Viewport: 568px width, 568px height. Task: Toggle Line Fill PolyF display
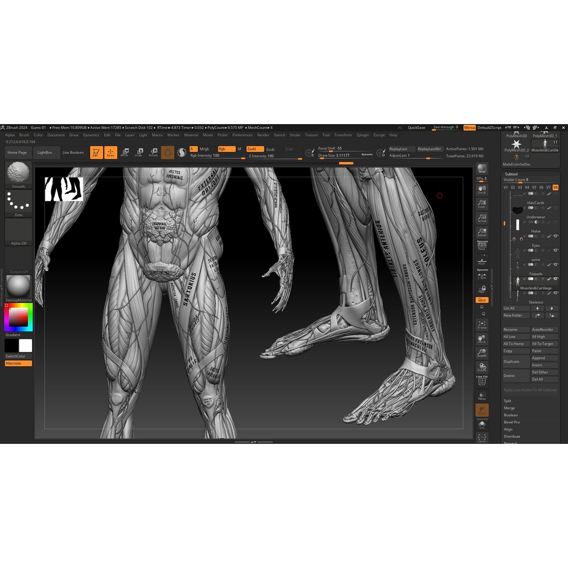[x=482, y=381]
